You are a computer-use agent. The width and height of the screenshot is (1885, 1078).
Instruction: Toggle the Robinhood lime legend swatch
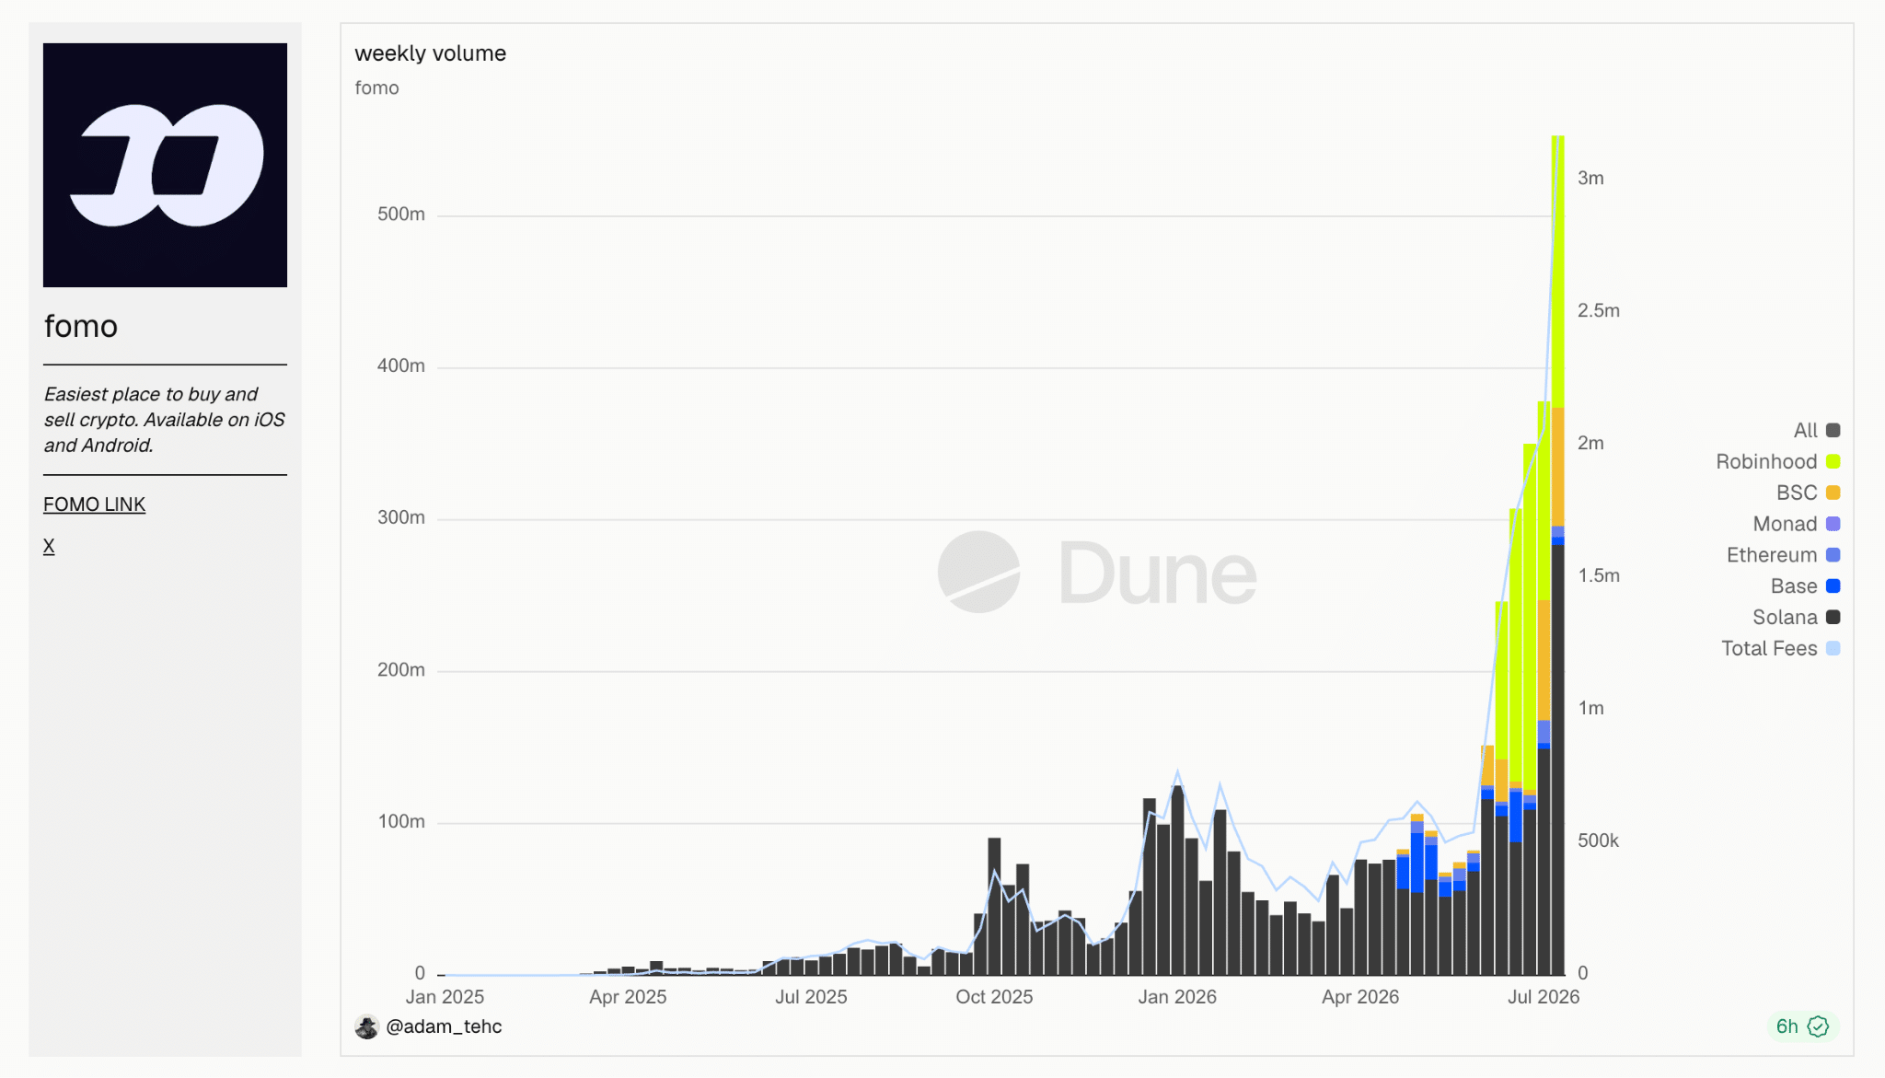(x=1833, y=461)
